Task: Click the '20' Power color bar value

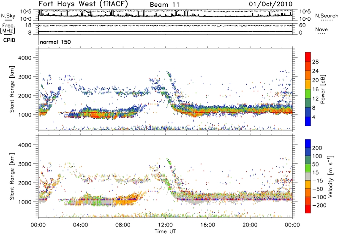Action: (315, 80)
